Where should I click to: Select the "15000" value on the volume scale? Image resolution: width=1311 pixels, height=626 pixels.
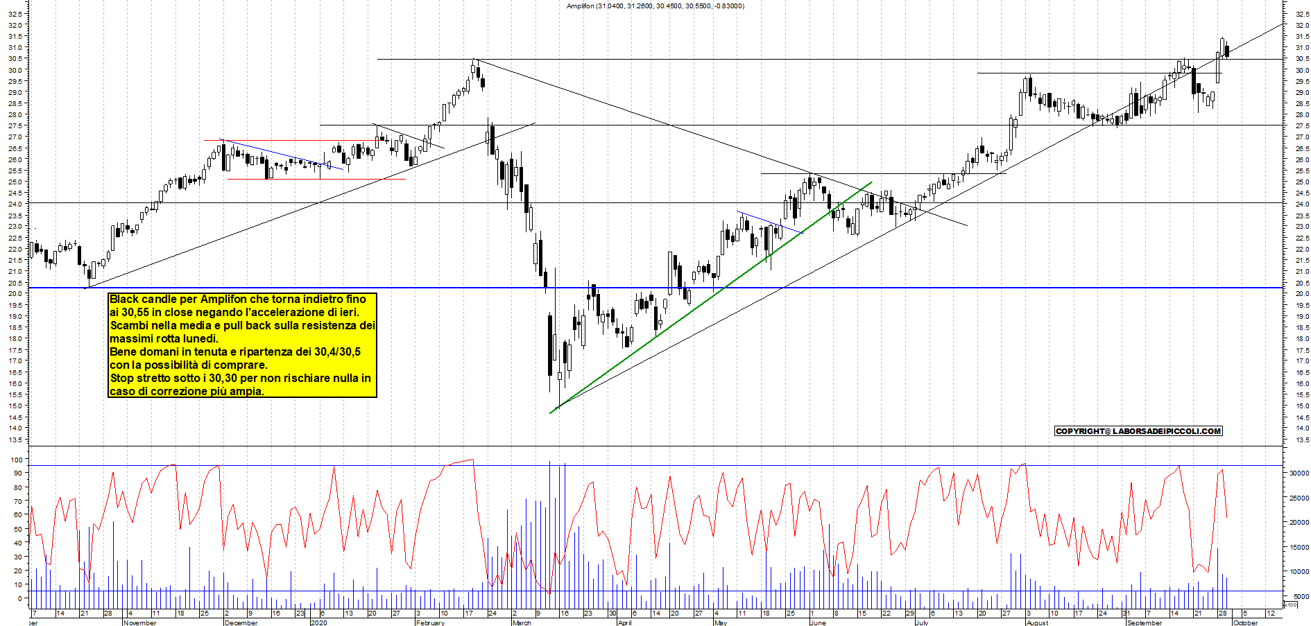pyautogui.click(x=1299, y=547)
